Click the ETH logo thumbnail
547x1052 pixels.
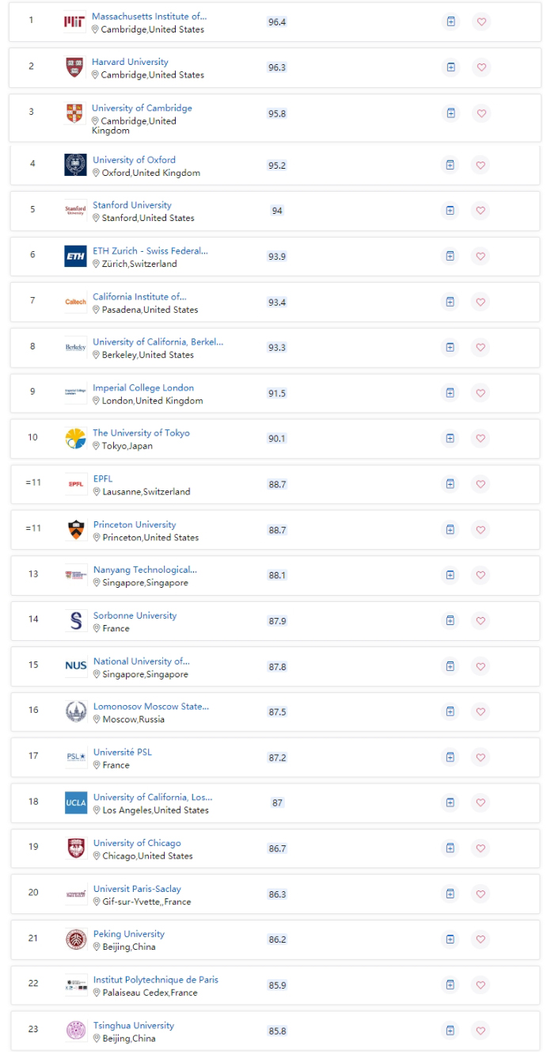coord(74,256)
